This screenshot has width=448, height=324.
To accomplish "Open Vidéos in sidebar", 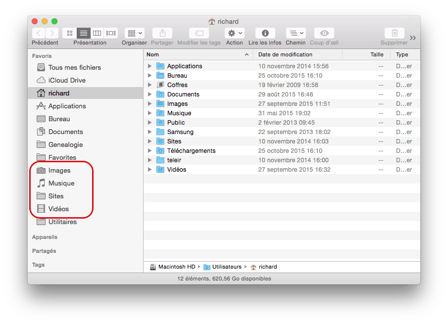I will [x=86, y=209].
